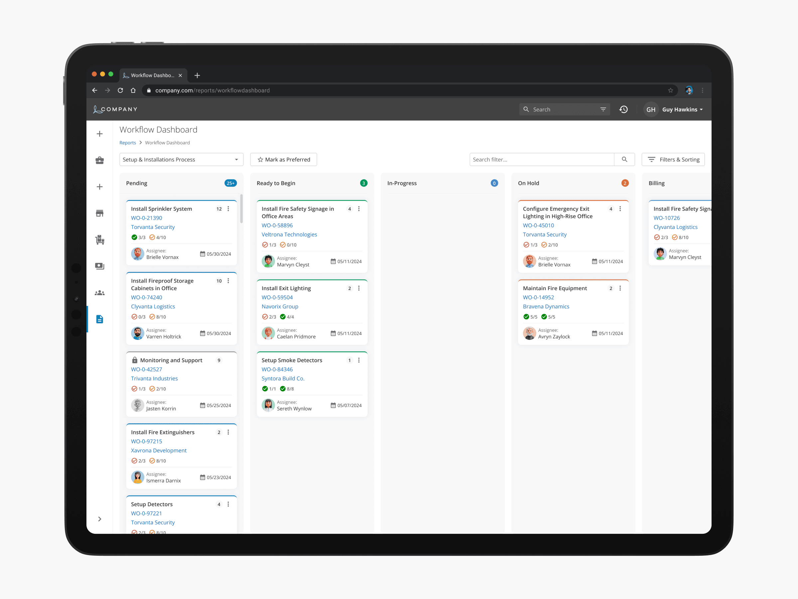Click the team members sidebar icon
This screenshot has width=798, height=599.
click(x=99, y=293)
